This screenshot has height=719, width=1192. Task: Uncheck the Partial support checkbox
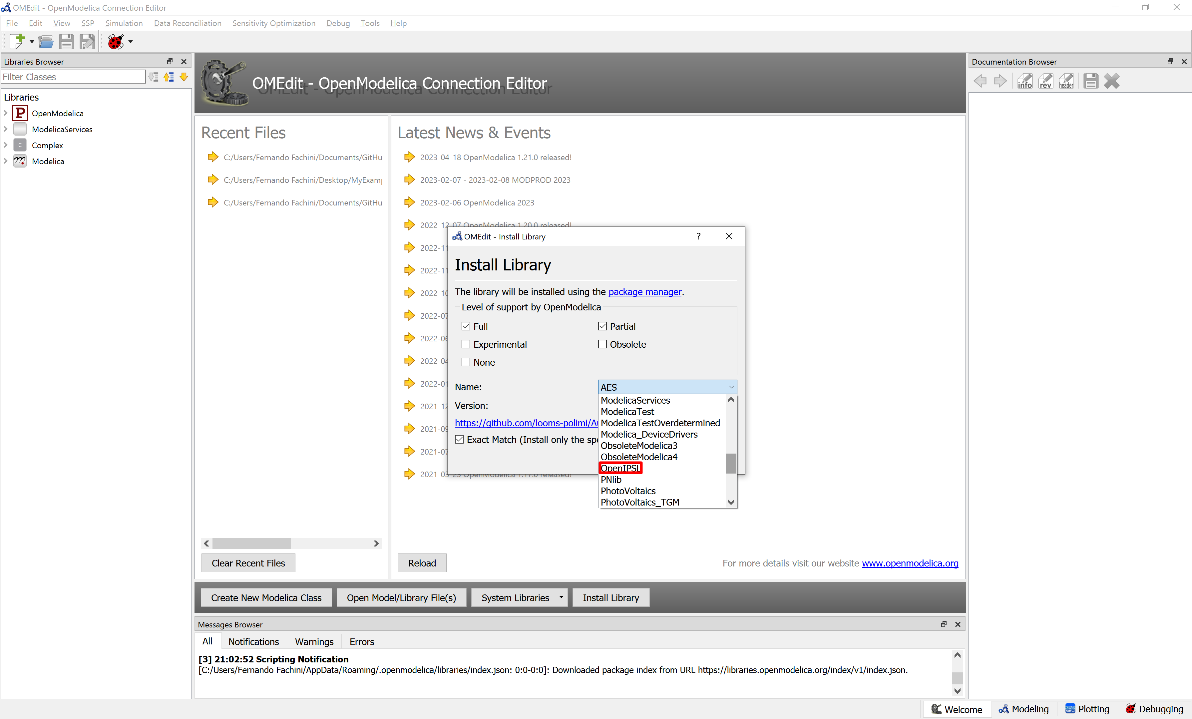click(602, 326)
